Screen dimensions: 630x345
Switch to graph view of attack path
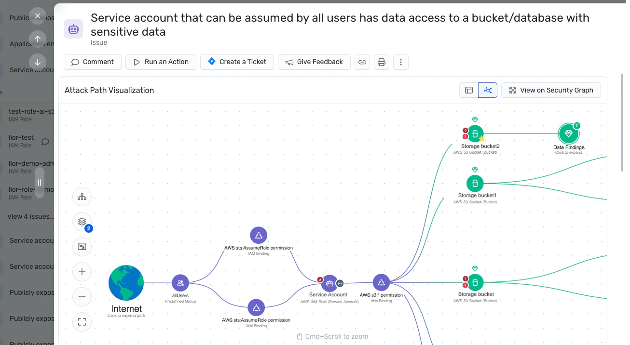(x=488, y=90)
